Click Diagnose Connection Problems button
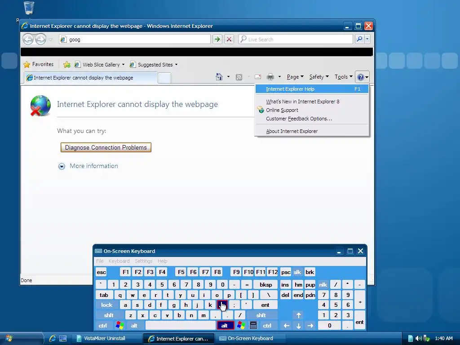460x345 pixels. pos(106,147)
